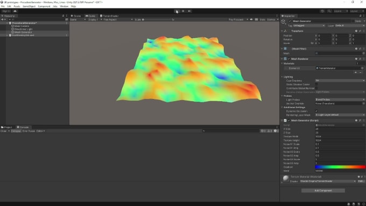Toggle the Mesh Generator active checkbox

click(290, 21)
